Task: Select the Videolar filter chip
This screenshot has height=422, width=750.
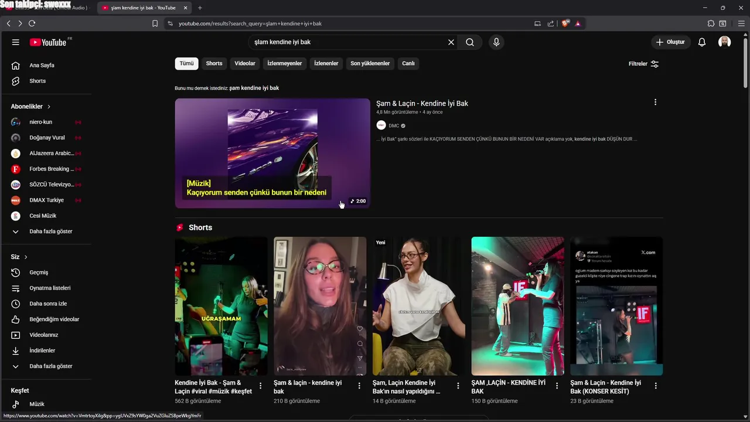Action: [245, 63]
